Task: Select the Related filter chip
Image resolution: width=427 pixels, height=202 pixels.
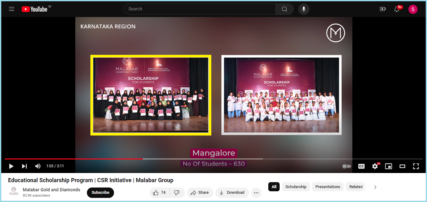Action: point(356,187)
